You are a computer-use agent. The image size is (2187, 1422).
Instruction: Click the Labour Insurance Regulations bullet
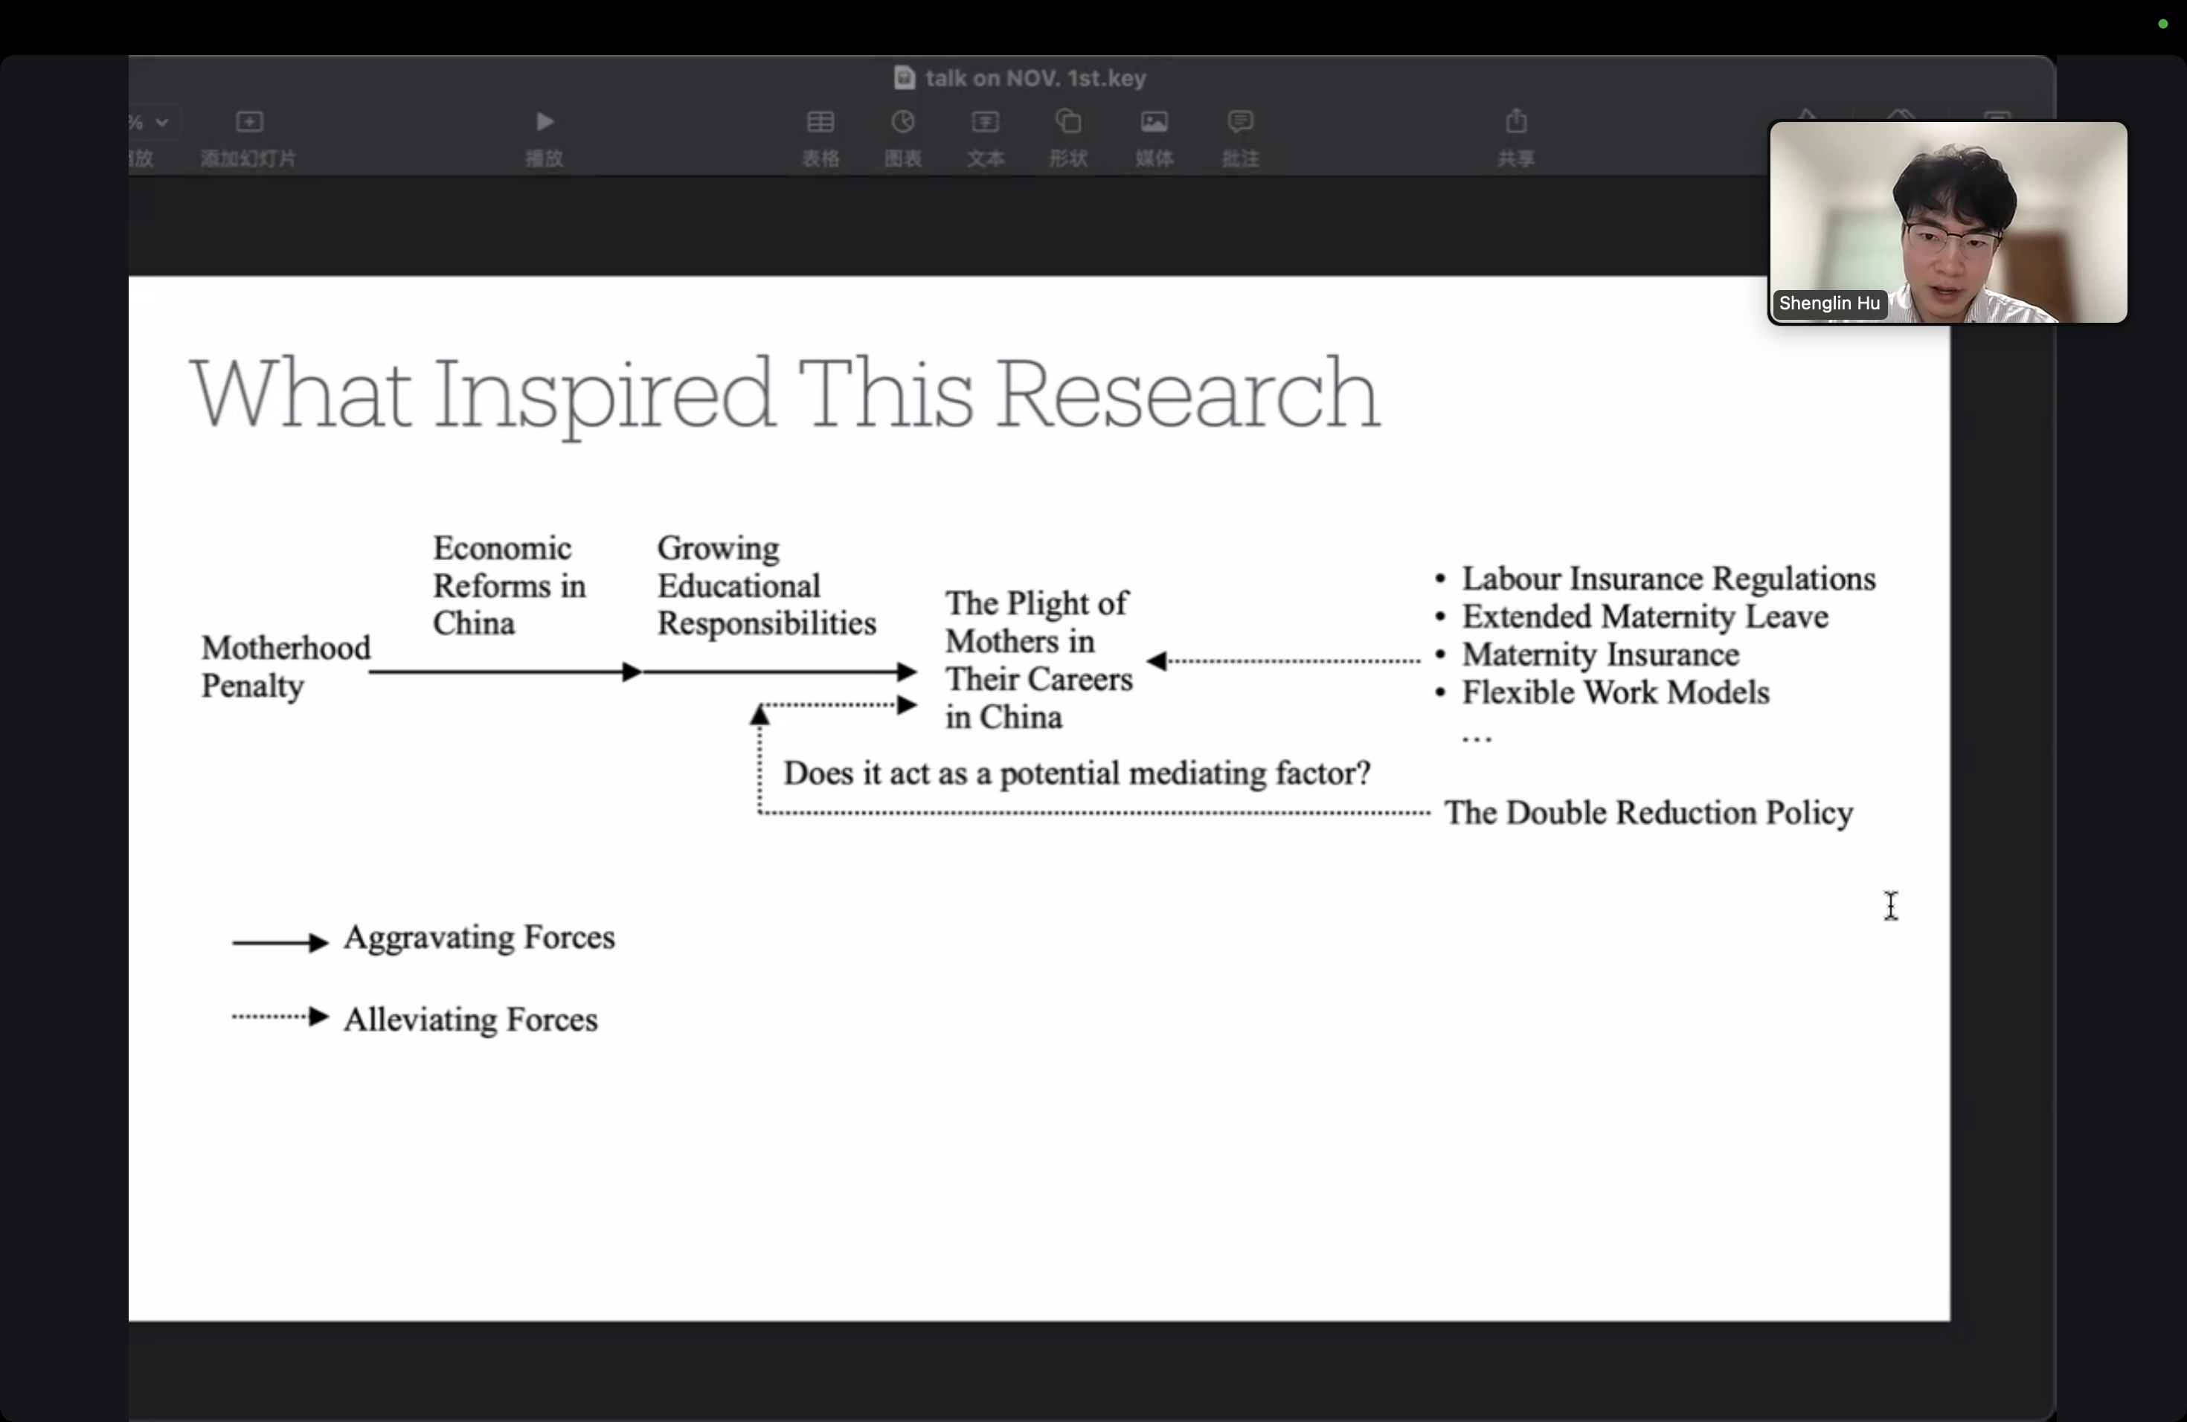(1668, 579)
